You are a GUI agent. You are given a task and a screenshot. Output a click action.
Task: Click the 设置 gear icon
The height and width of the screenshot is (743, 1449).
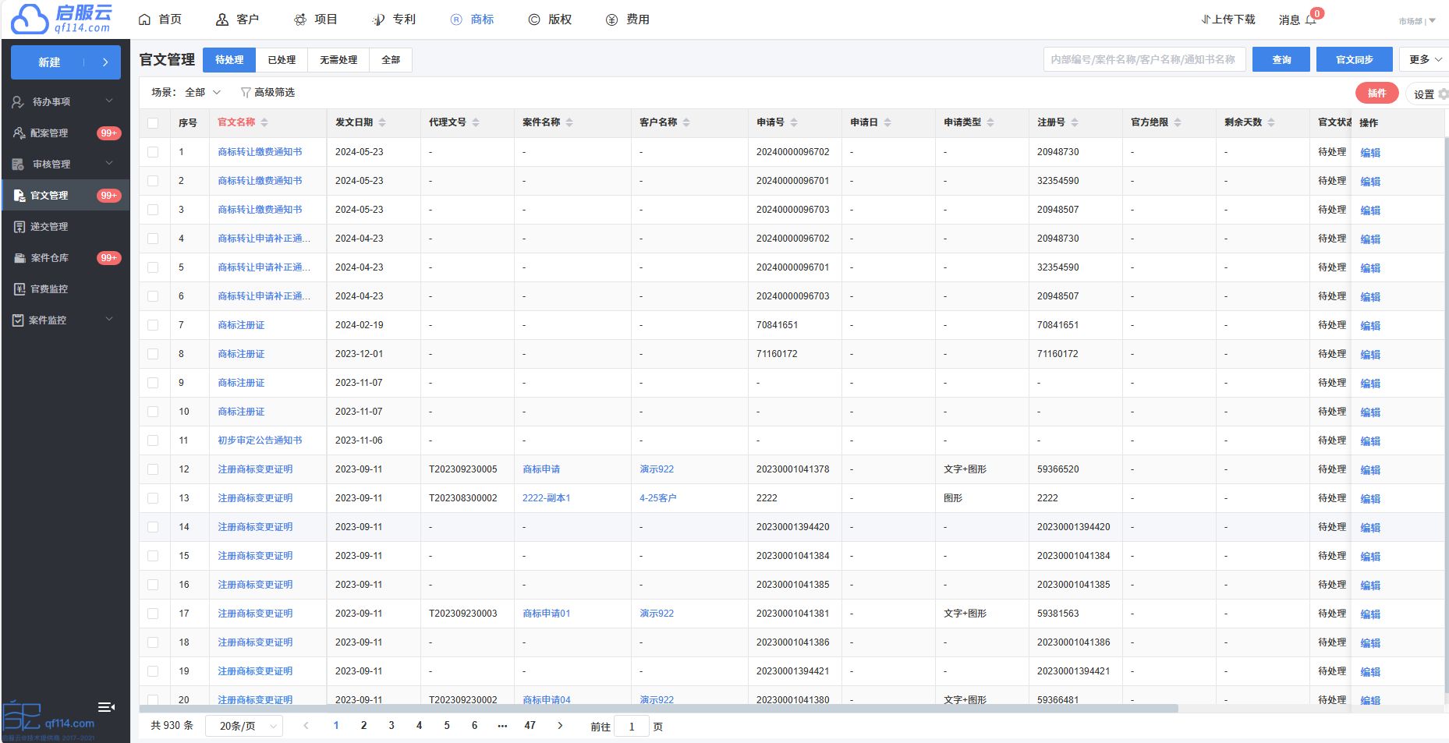tap(1443, 94)
